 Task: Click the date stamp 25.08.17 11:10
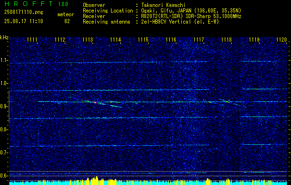(x=24, y=21)
